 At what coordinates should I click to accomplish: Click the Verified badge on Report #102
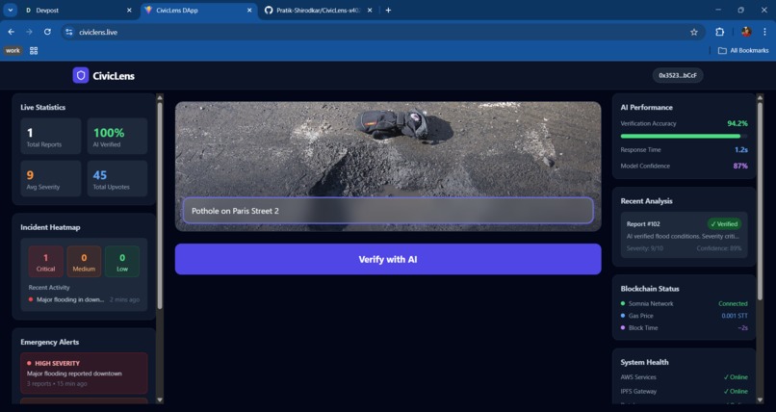coord(724,224)
